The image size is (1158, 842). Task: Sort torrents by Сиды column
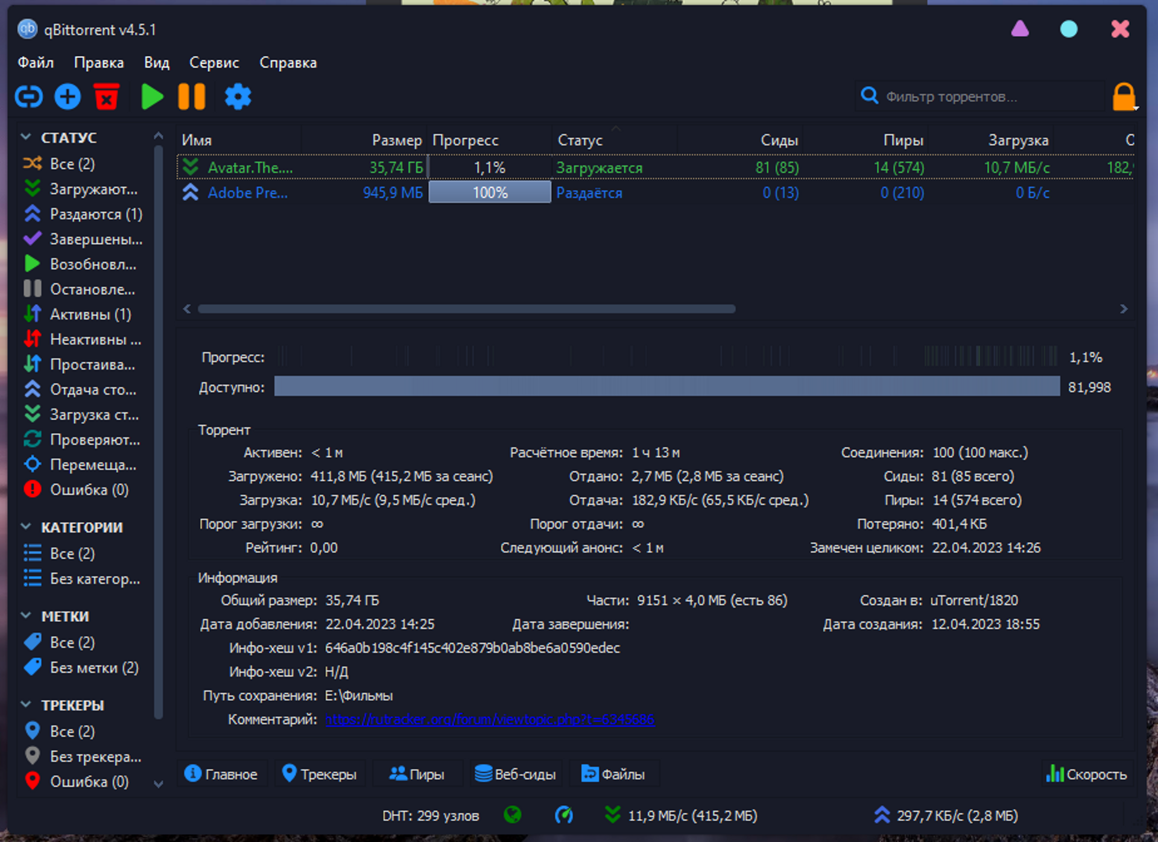[740, 140]
